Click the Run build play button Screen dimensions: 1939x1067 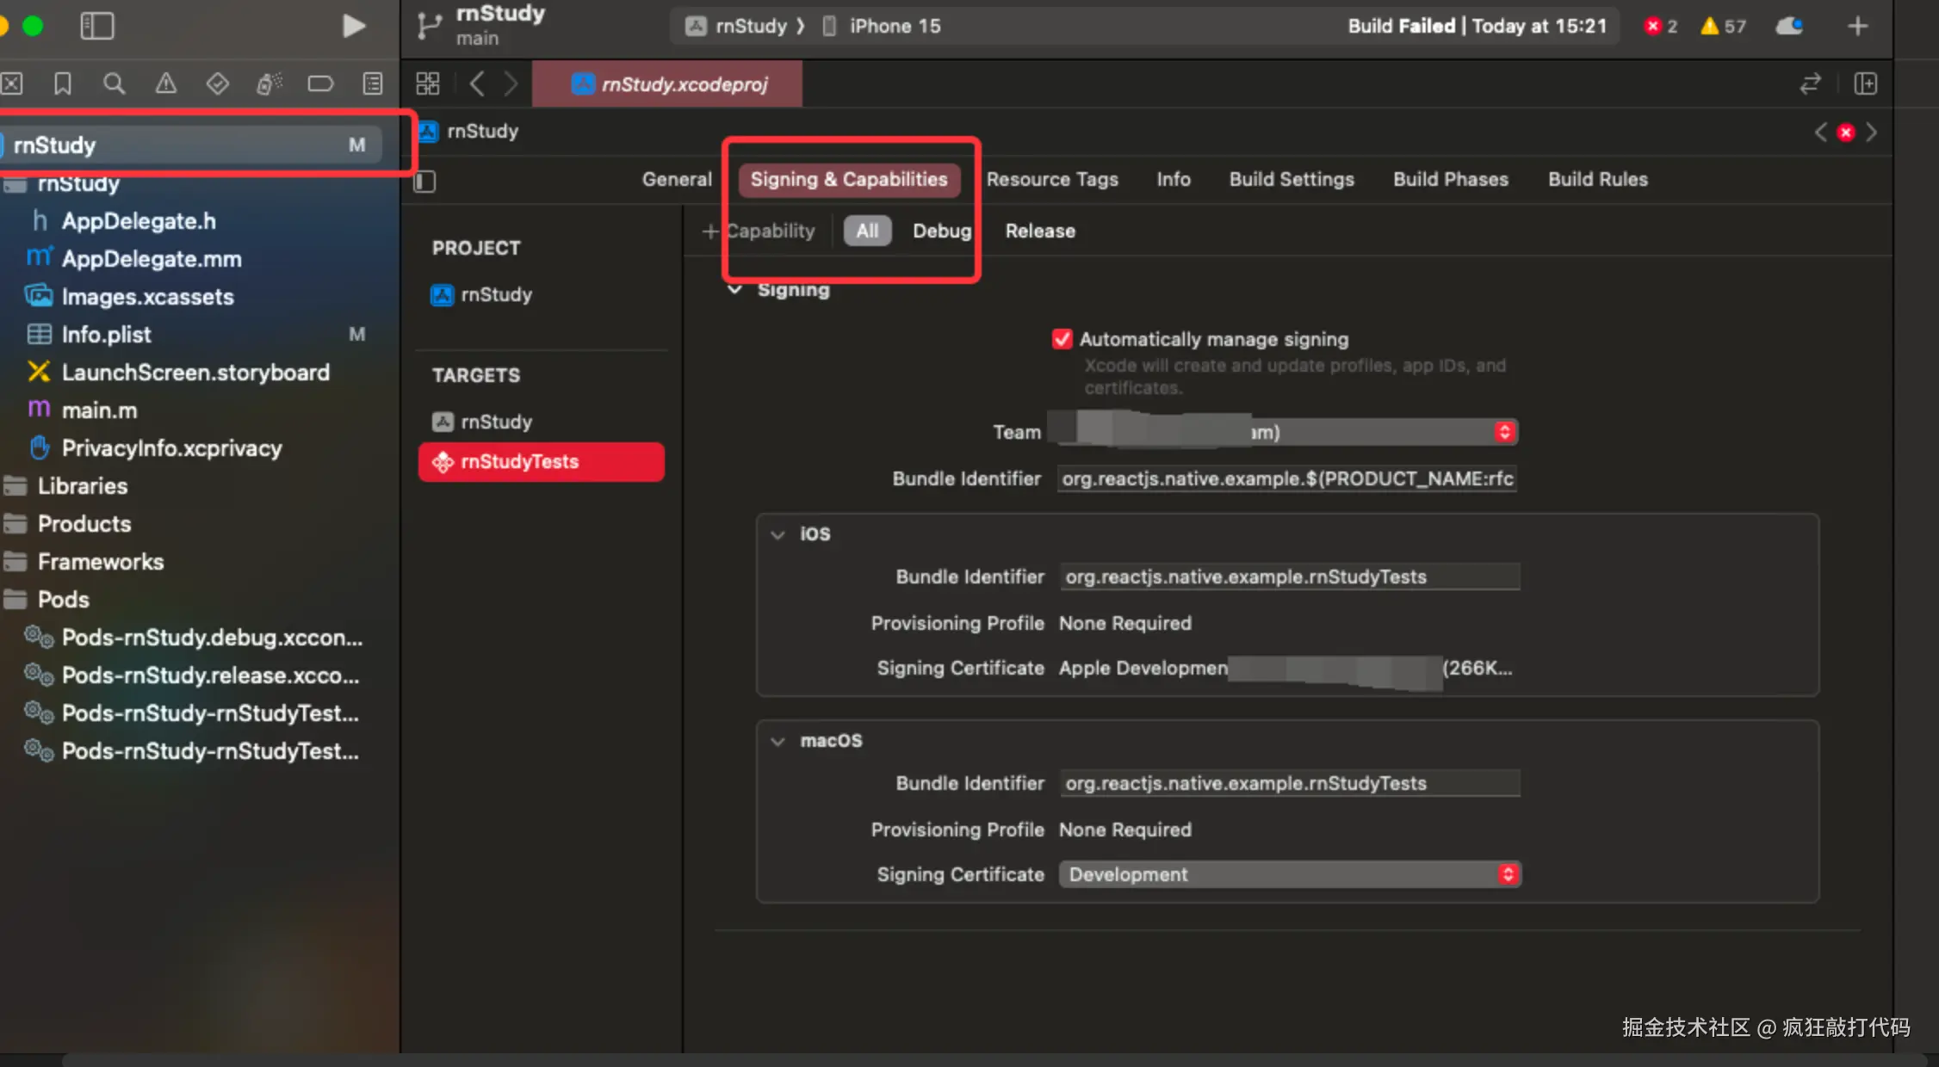point(353,26)
